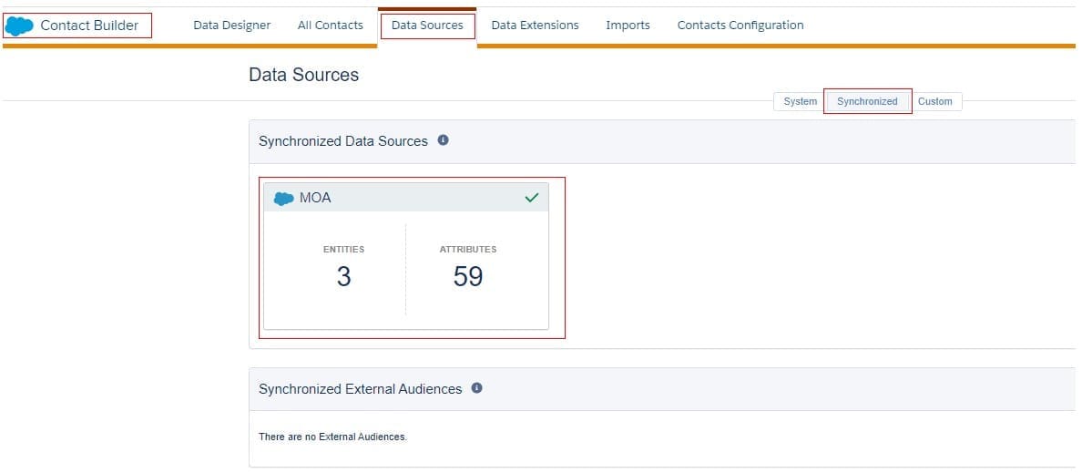
Task: Click info icon beside Synchronized Data Sources
Action: click(444, 140)
